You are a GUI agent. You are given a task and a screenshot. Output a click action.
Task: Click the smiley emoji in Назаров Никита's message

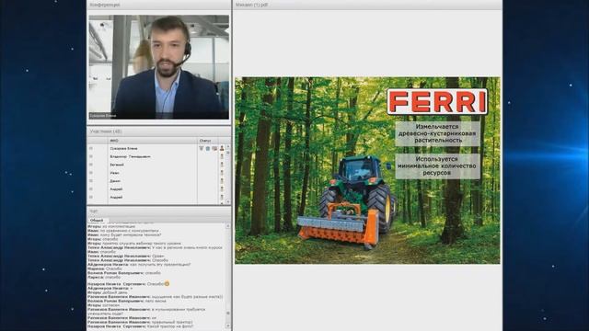pos(167,284)
